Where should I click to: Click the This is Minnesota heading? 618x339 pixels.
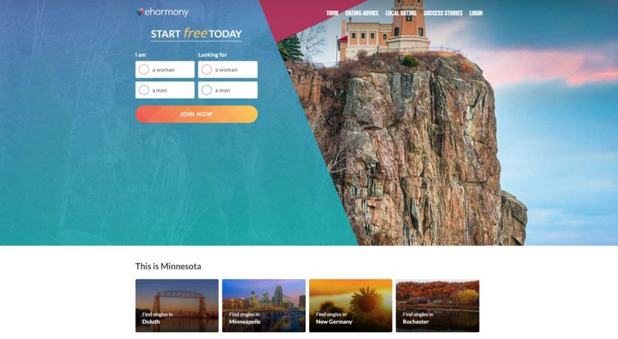pyautogui.click(x=168, y=266)
